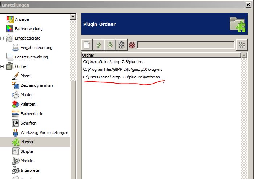The image size is (254, 179).
Task: Select the plug-ins\mathmap folder row
Action: [x=161, y=77]
